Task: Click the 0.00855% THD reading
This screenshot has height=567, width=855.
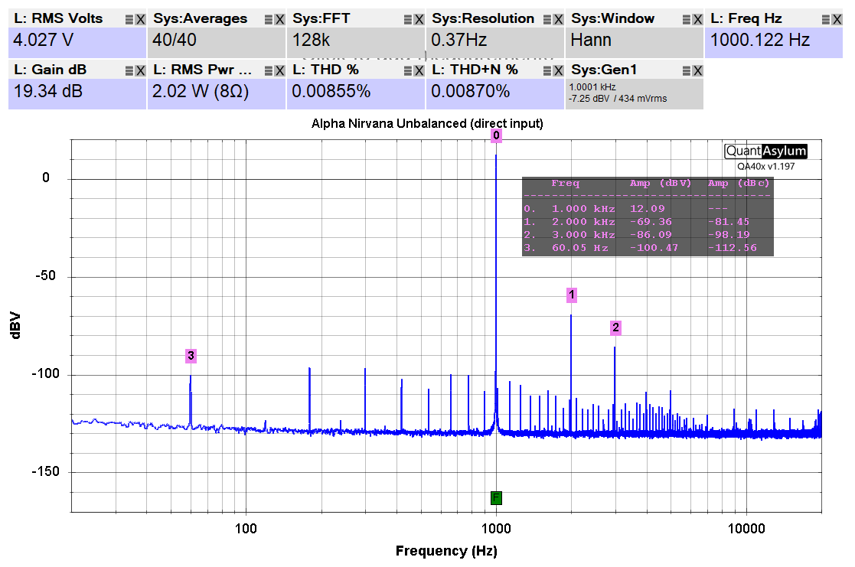Action: (331, 92)
